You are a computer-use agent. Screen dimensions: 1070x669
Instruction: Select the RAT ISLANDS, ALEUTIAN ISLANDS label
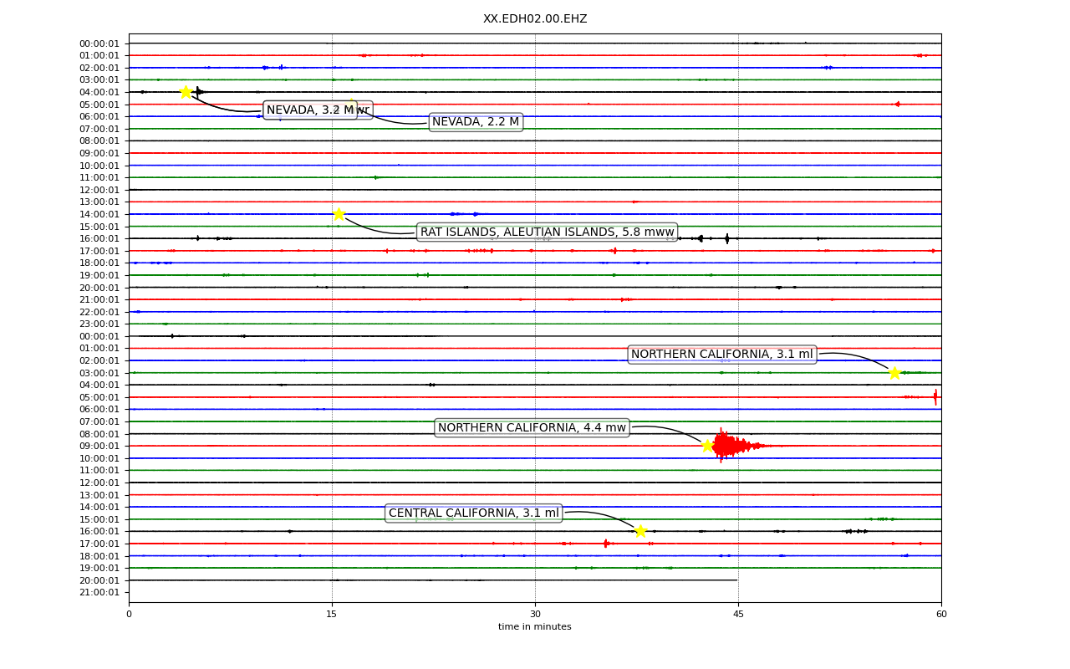547,232
